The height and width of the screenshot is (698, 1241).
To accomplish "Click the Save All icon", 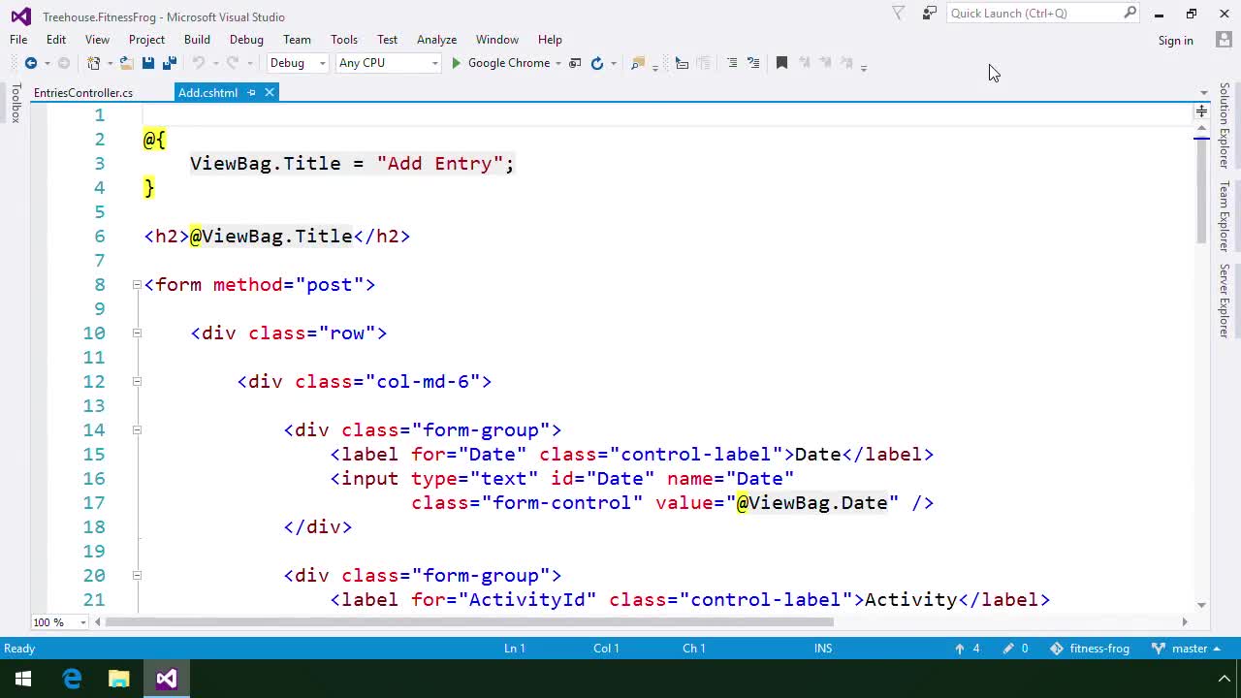I will pyautogui.click(x=169, y=62).
